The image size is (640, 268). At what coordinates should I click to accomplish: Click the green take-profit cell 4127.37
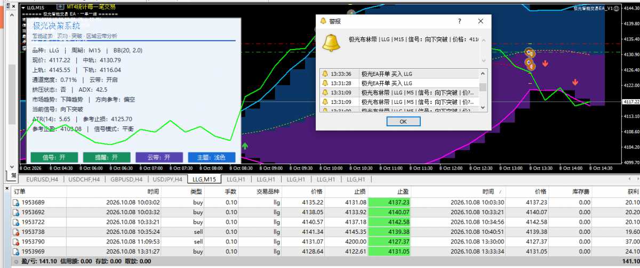[390, 241]
